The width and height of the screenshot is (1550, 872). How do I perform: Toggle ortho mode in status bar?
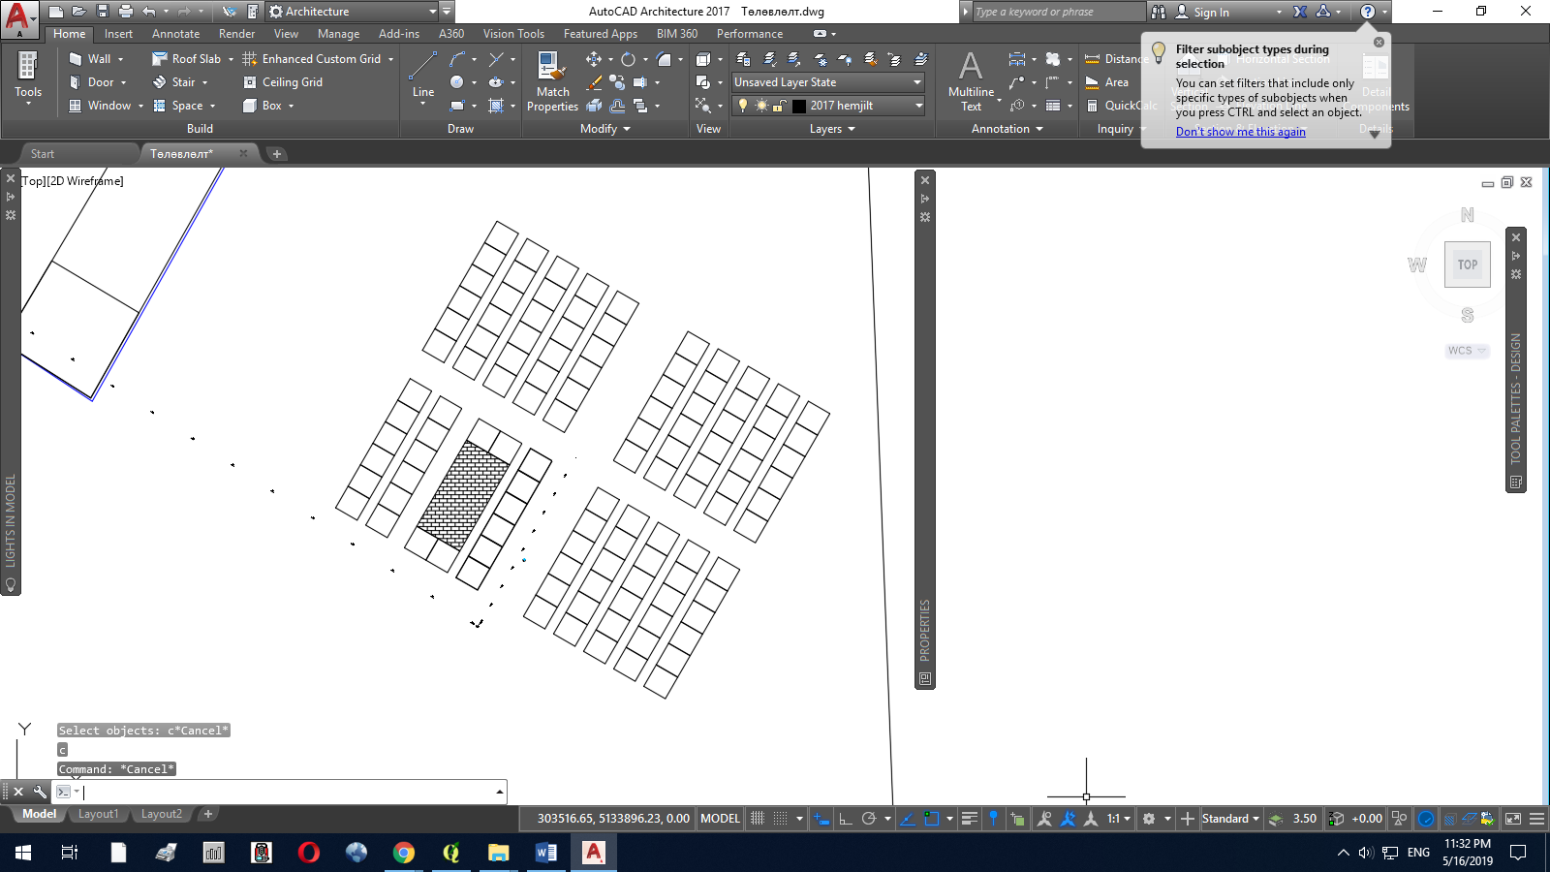pyautogui.click(x=846, y=819)
